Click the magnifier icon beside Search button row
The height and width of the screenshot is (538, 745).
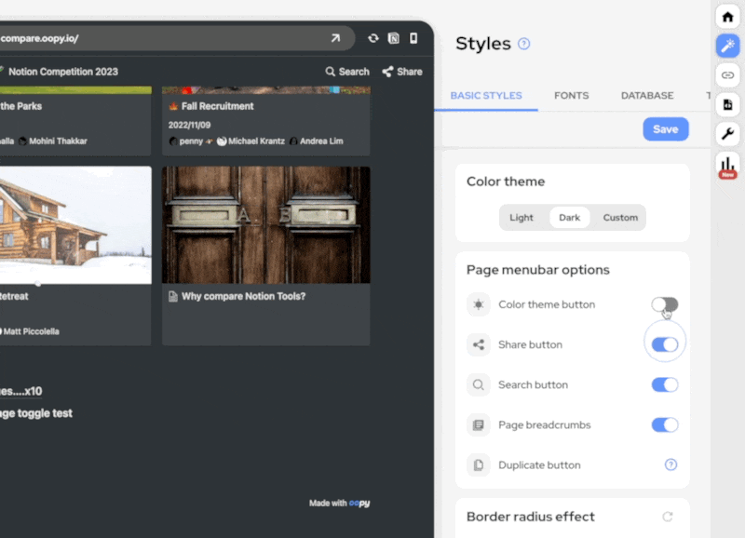pyautogui.click(x=479, y=384)
